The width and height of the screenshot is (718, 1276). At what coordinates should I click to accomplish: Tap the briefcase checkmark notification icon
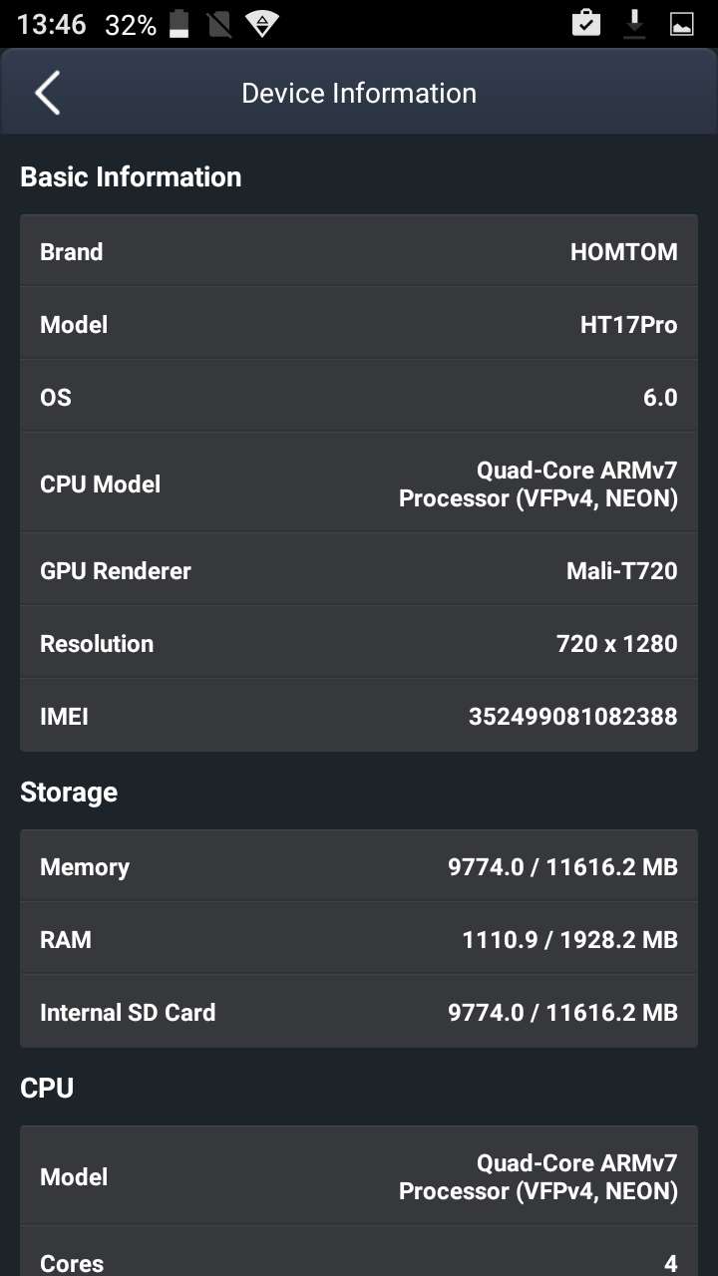[586, 24]
